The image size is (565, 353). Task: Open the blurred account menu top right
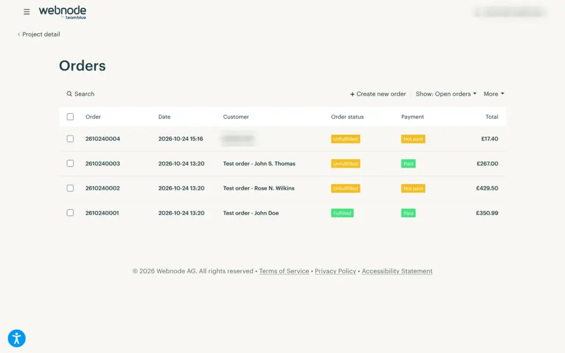[x=509, y=12]
